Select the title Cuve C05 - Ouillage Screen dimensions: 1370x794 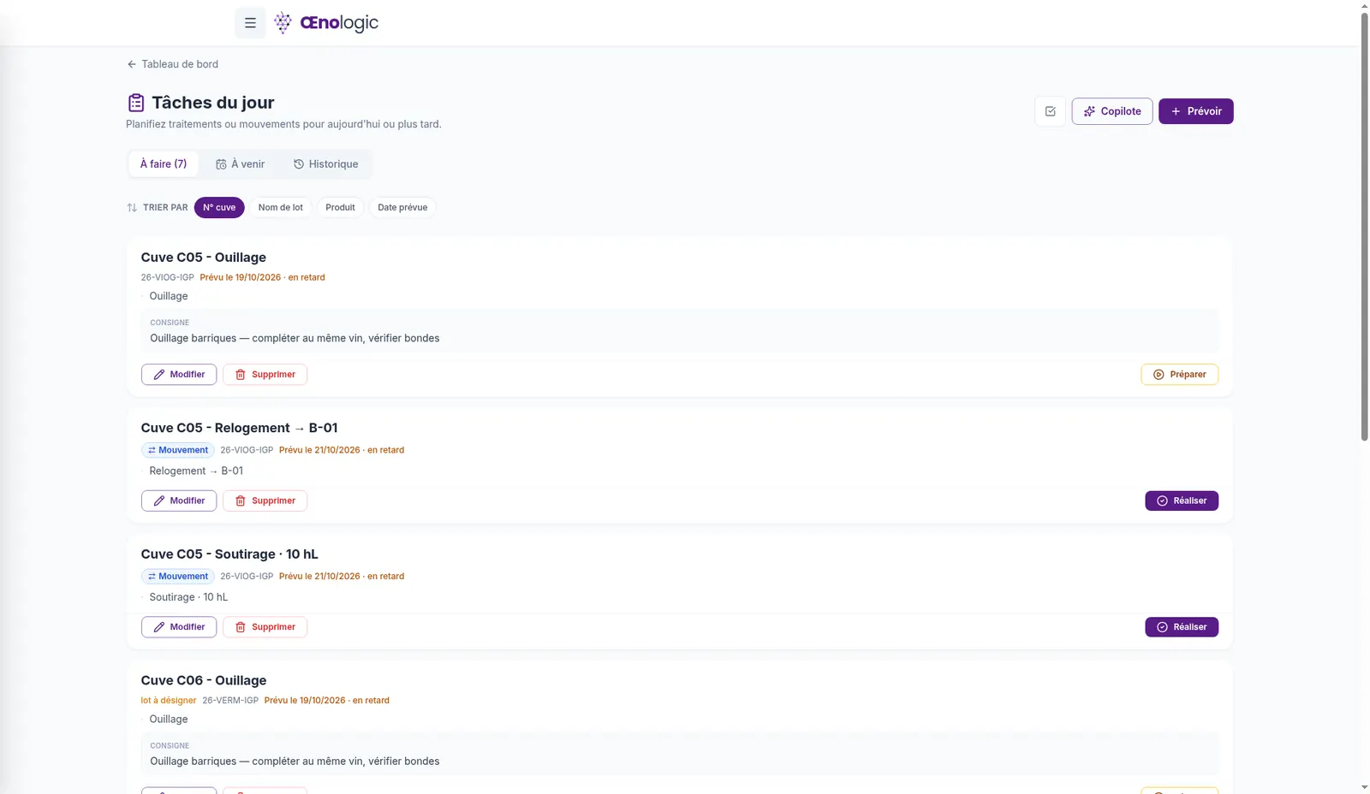click(x=204, y=258)
